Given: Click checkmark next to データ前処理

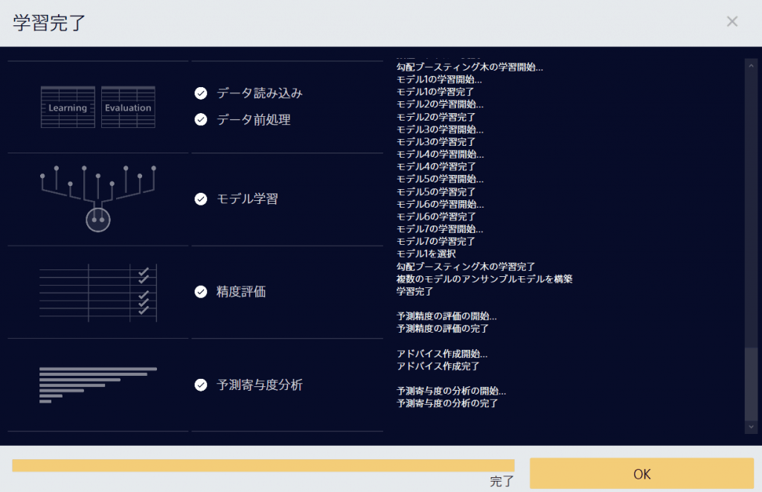Looking at the screenshot, I should tap(200, 119).
